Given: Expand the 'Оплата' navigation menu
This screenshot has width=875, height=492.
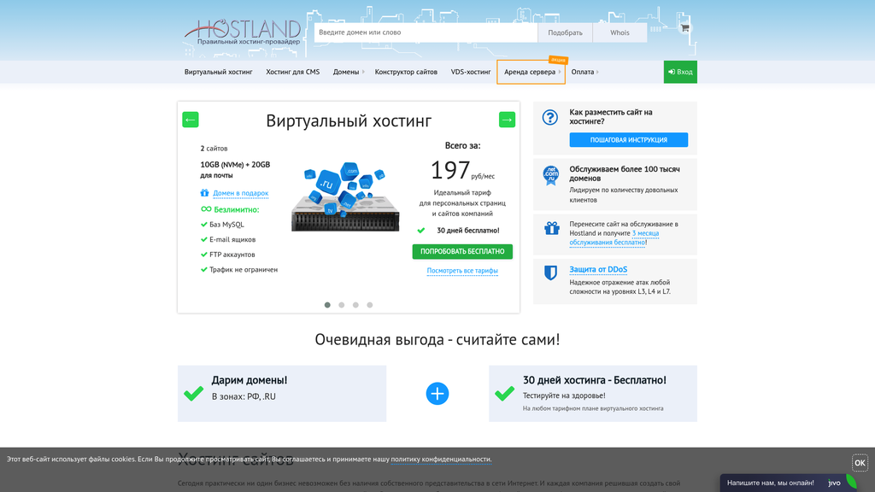Looking at the screenshot, I should 585,72.
